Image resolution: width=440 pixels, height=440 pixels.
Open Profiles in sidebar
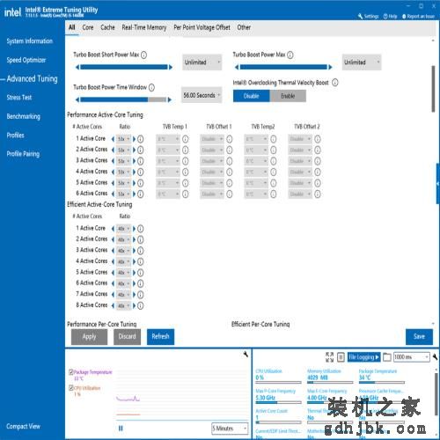point(15,136)
